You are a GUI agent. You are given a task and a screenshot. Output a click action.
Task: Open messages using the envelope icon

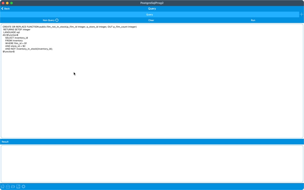[x=8, y=186]
